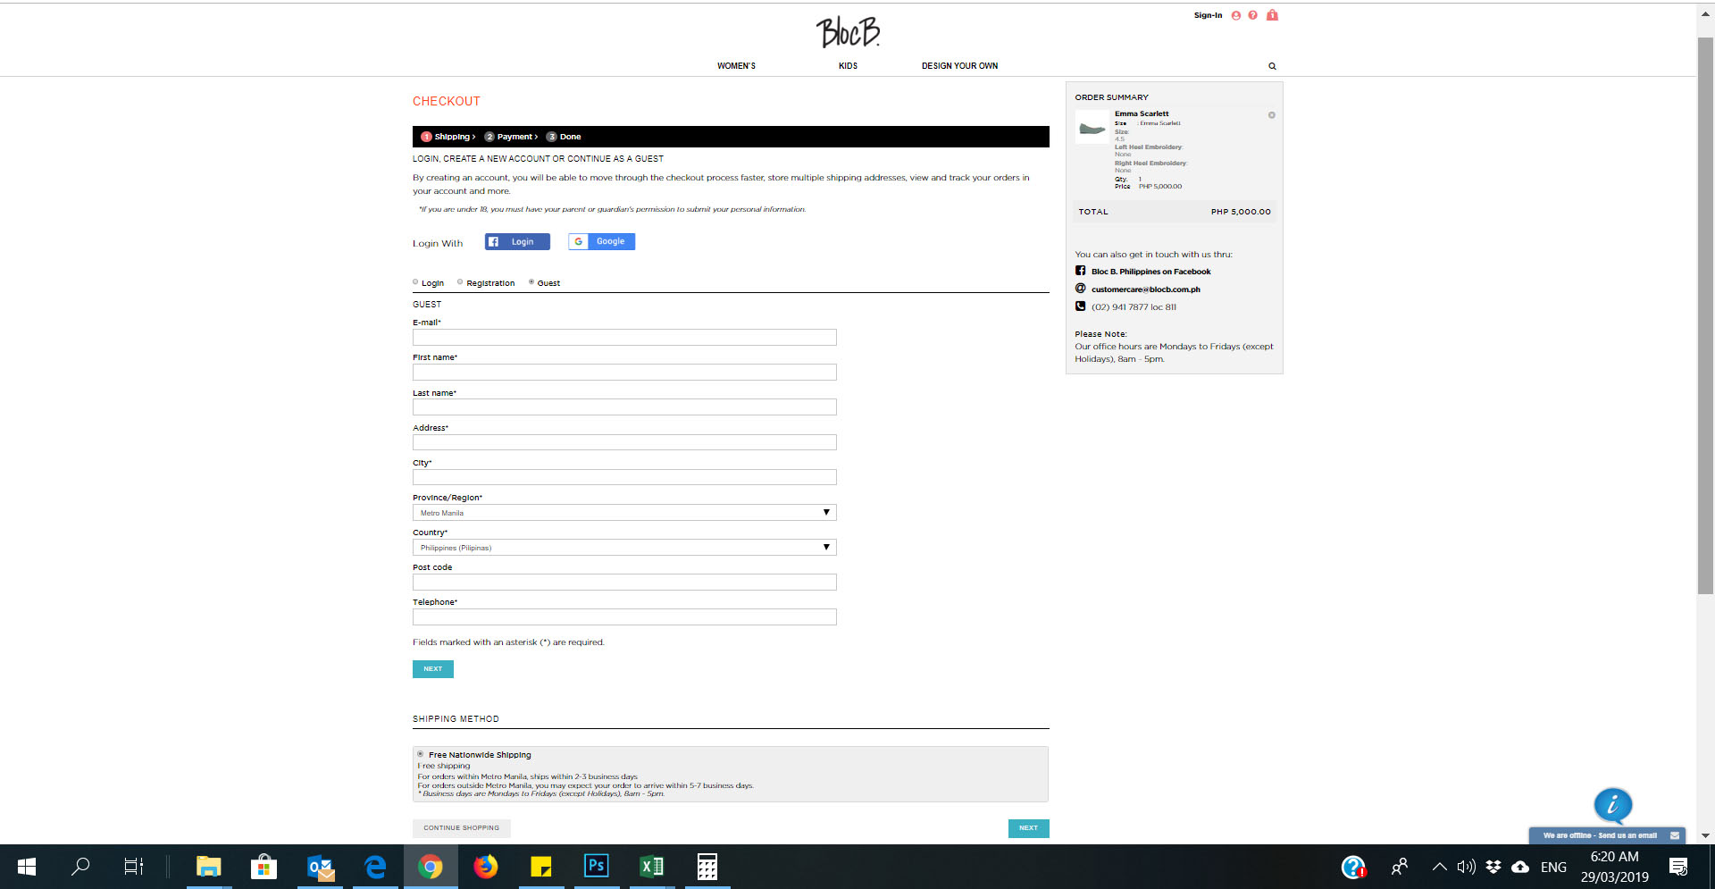
Task: Open the Province/Region dropdown
Action: coord(624,513)
